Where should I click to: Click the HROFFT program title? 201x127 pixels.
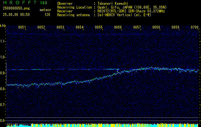click(x=20, y=3)
